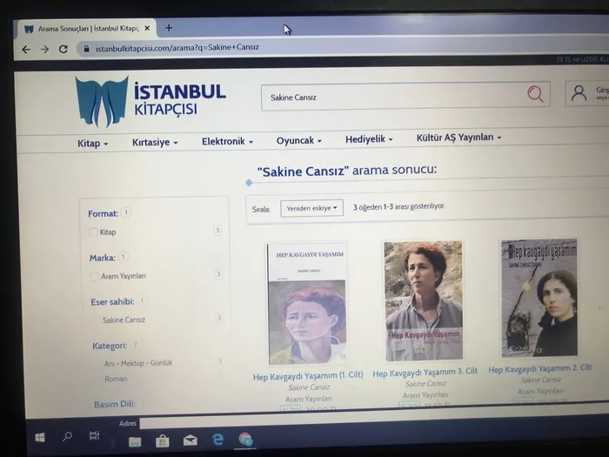The image size is (609, 457).
Task: Click Hep Kavgaydı Yaşamım (1. Cilt) title link
Action: point(308,376)
